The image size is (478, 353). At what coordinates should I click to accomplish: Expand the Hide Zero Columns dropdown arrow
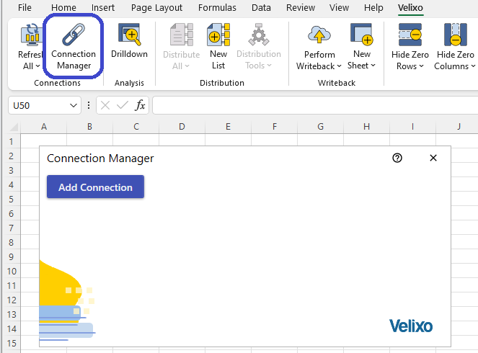473,66
